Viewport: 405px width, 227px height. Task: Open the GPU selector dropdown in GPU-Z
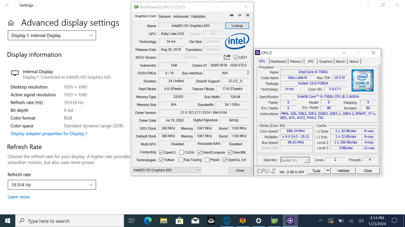pyautogui.click(x=167, y=170)
